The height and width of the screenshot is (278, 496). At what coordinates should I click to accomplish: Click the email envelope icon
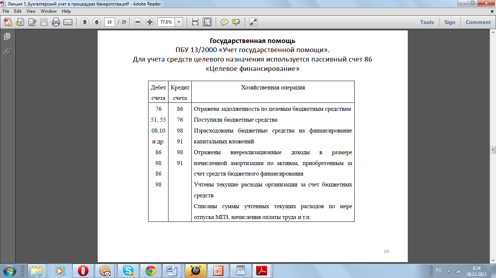[68, 22]
